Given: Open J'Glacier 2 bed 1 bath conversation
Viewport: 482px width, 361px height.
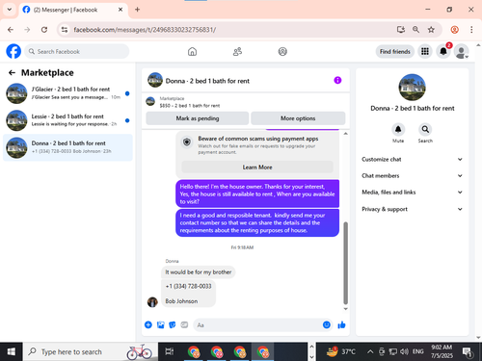Looking at the screenshot, I should 67,93.
